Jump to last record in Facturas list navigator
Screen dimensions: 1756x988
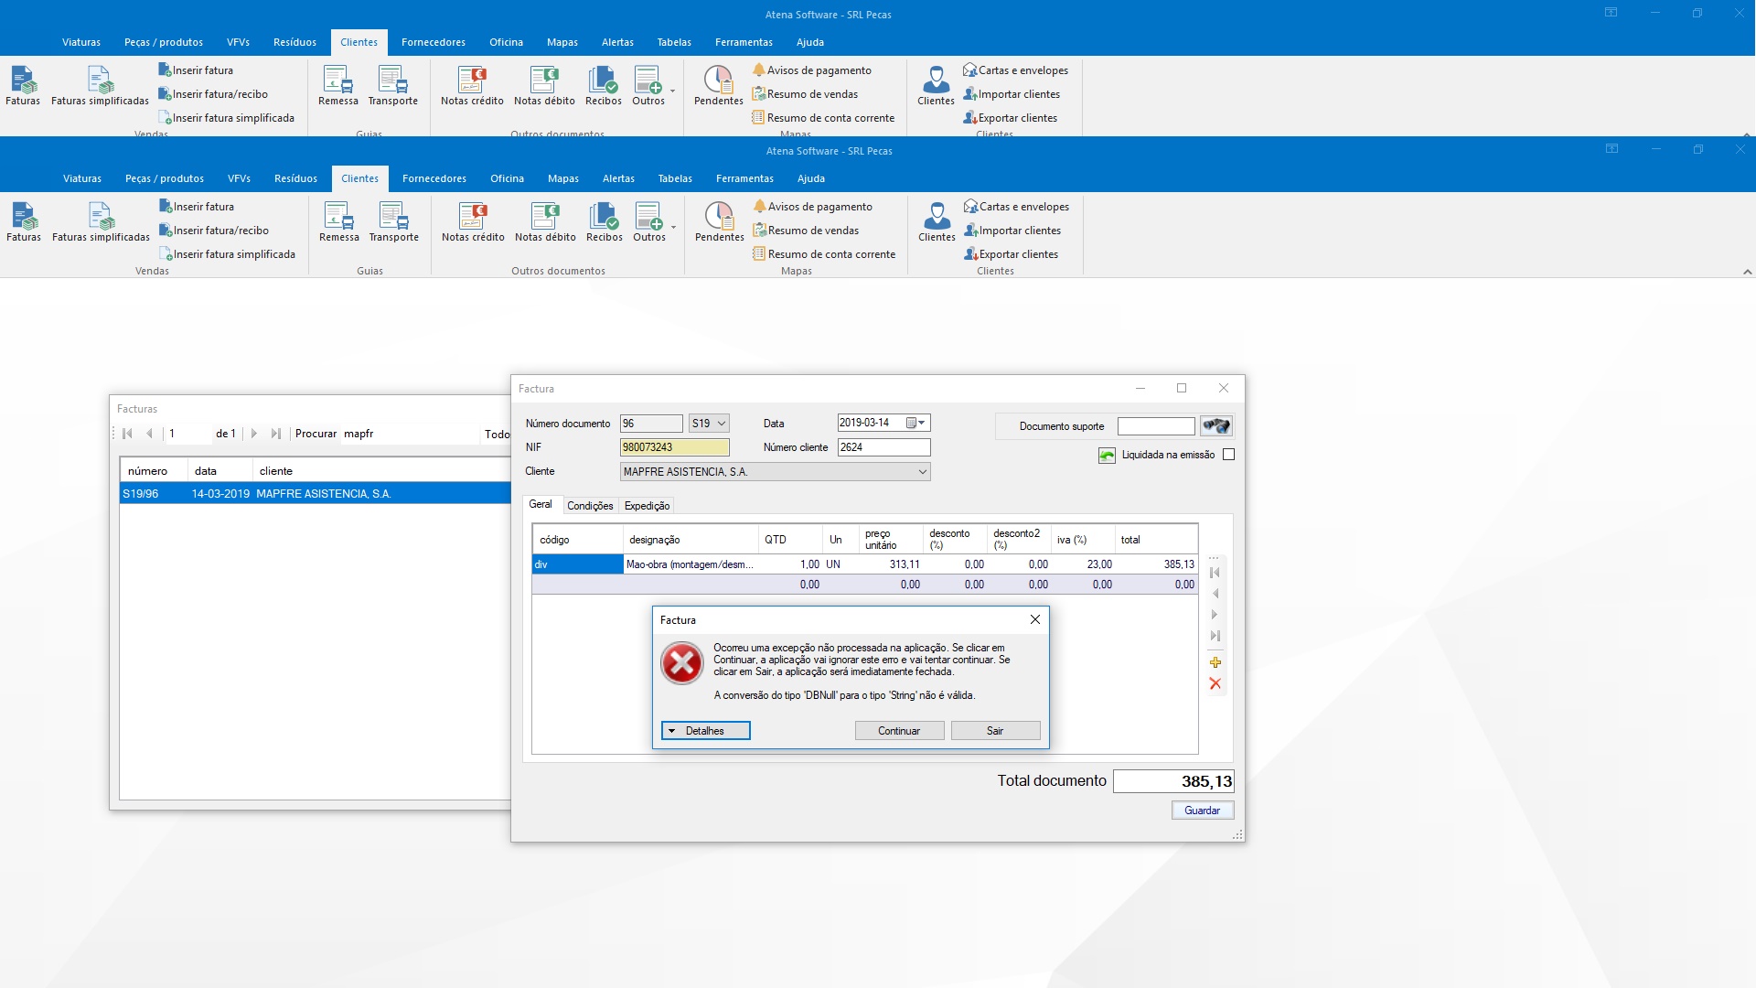tap(275, 434)
